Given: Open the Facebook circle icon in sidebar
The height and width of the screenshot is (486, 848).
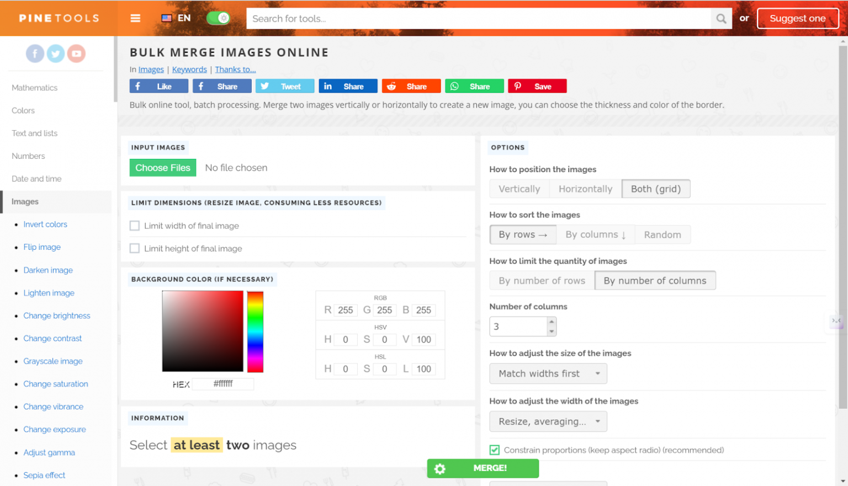Looking at the screenshot, I should pyautogui.click(x=35, y=54).
